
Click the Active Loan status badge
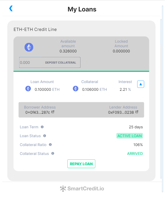click(x=130, y=136)
